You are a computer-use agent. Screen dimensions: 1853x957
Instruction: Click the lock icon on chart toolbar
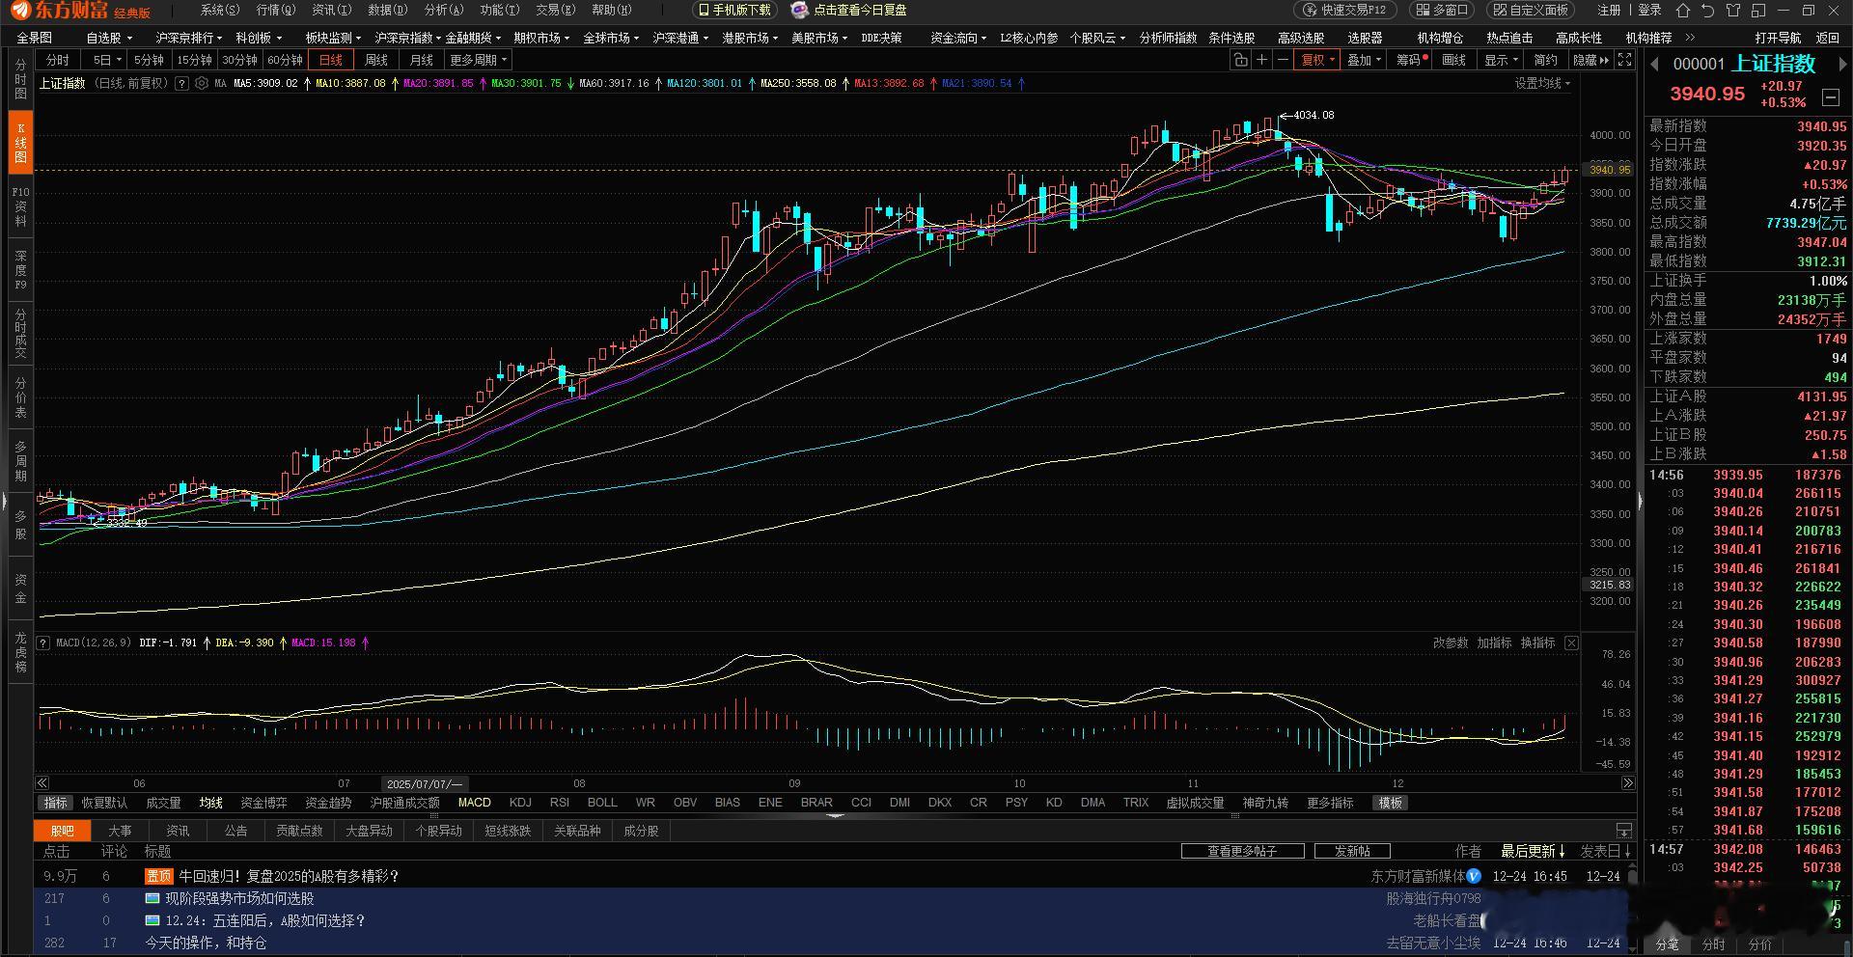tap(1240, 60)
